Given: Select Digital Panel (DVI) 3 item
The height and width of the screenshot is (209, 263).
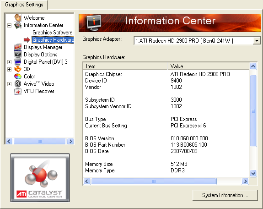Looking at the screenshot, I should point(46,62).
